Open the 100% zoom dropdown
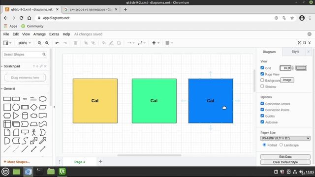 (25, 43)
